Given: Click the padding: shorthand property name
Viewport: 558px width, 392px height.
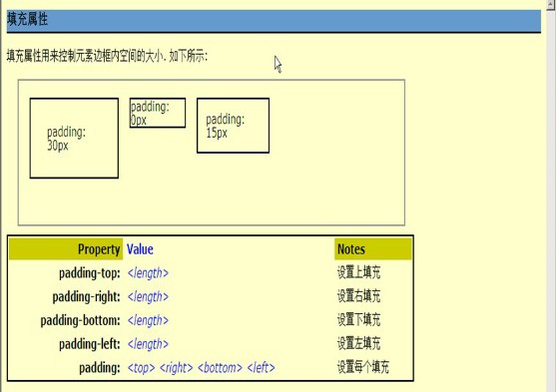Looking at the screenshot, I should click(x=100, y=367).
